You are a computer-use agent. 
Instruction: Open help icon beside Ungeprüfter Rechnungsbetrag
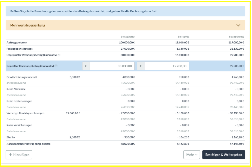click(59, 55)
